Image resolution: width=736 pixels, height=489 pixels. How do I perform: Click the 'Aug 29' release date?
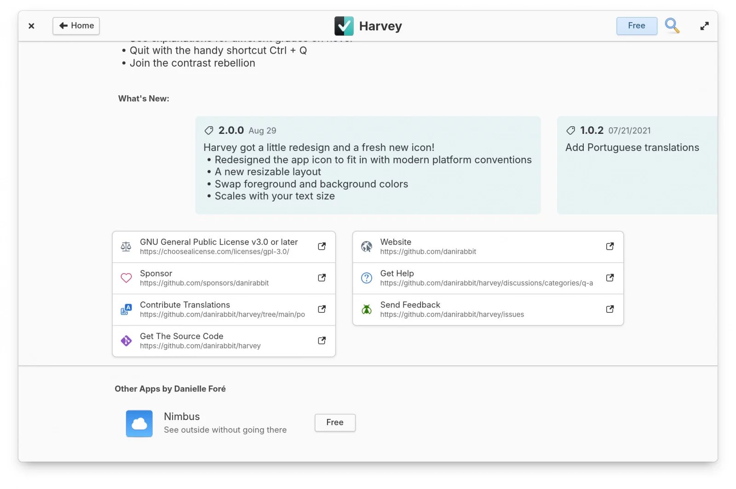(x=262, y=131)
